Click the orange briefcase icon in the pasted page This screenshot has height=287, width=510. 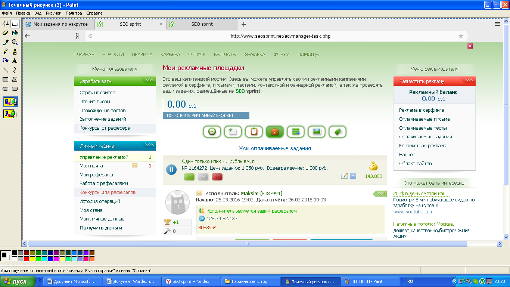pyautogui.click(x=275, y=132)
